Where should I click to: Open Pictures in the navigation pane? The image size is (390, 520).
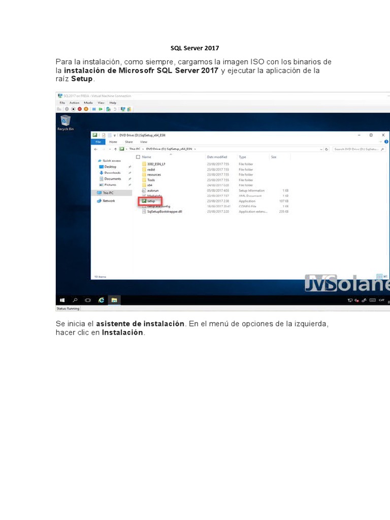pyautogui.click(x=108, y=185)
